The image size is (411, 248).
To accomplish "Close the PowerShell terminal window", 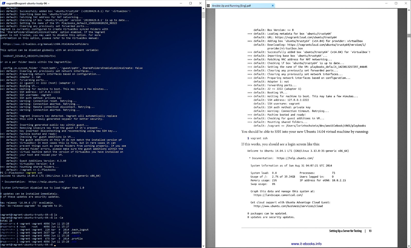I will [200, 3].
